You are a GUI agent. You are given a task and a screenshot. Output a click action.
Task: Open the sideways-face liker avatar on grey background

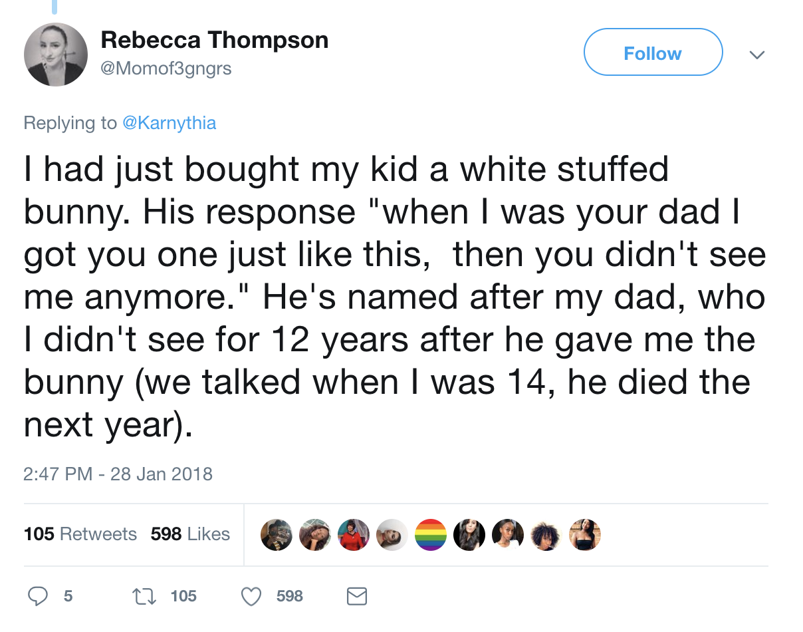[x=392, y=535]
